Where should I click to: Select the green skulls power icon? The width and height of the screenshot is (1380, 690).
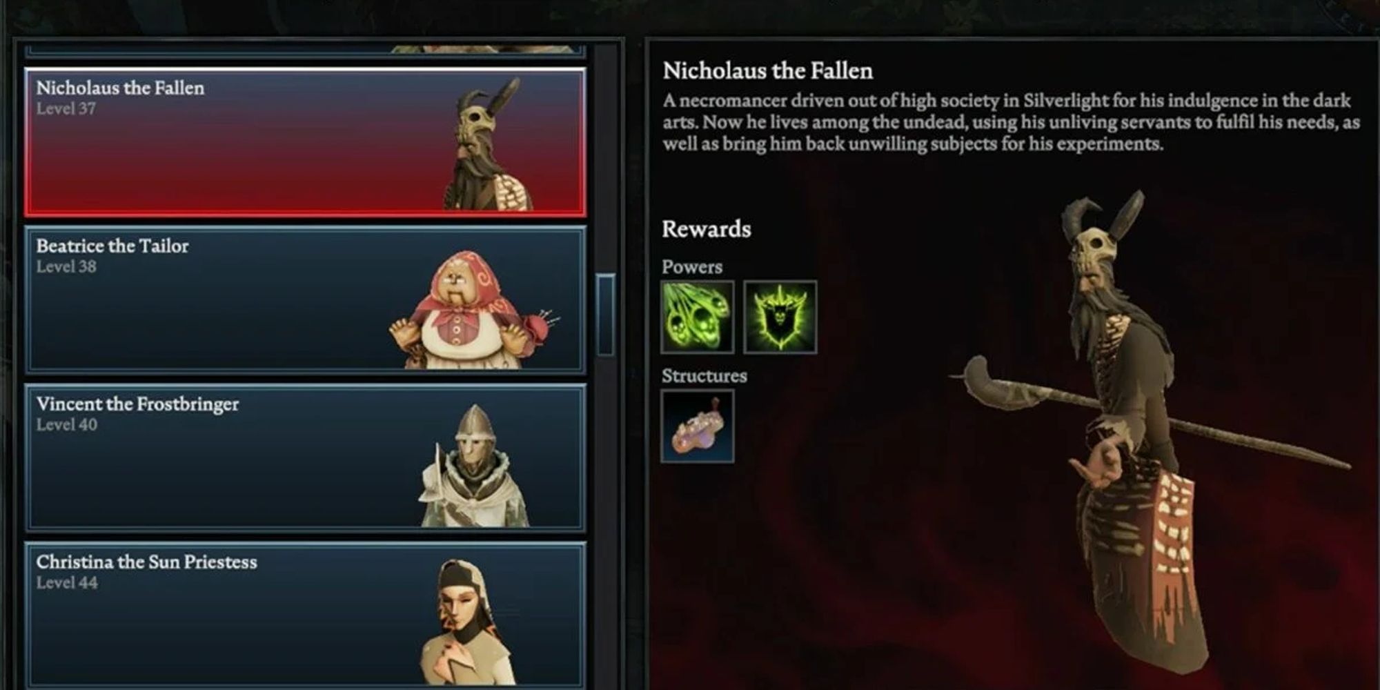(698, 317)
